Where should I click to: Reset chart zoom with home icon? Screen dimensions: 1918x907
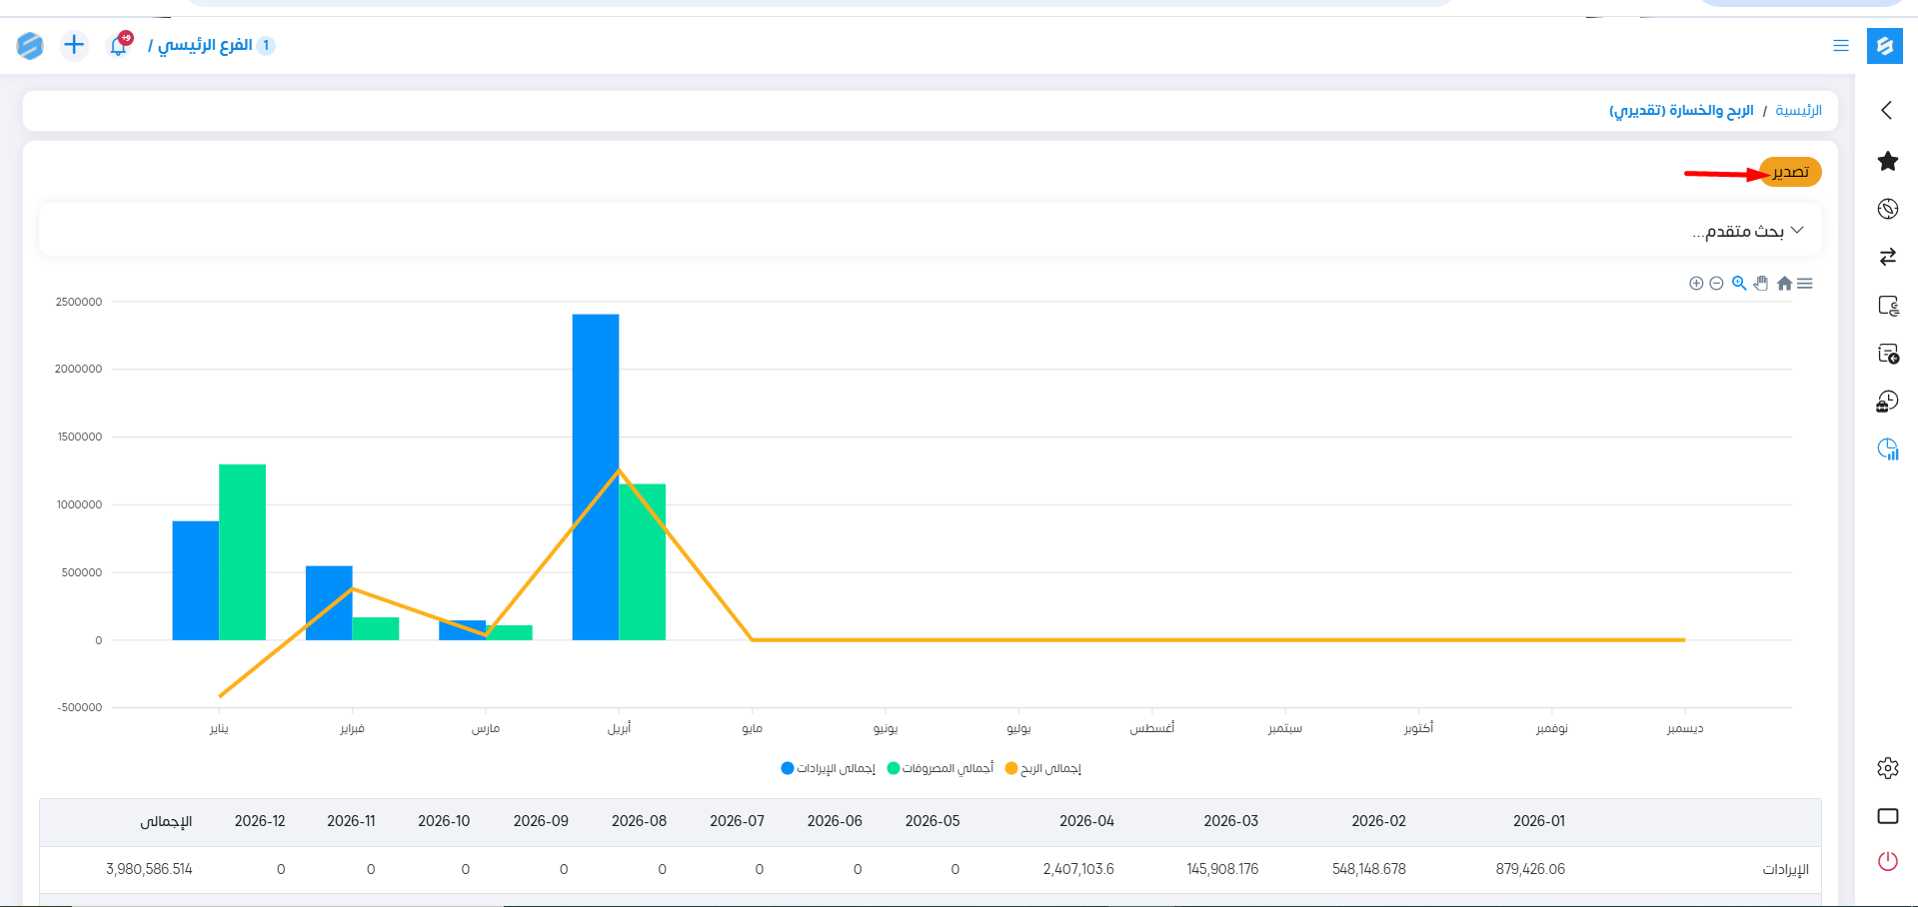(1784, 284)
